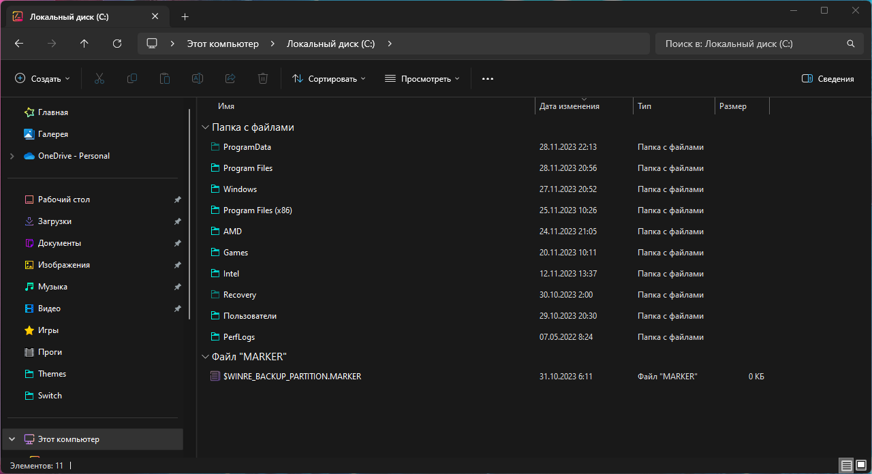Collapse the Папка с файлами group
This screenshot has height=474, width=872.
coord(205,127)
